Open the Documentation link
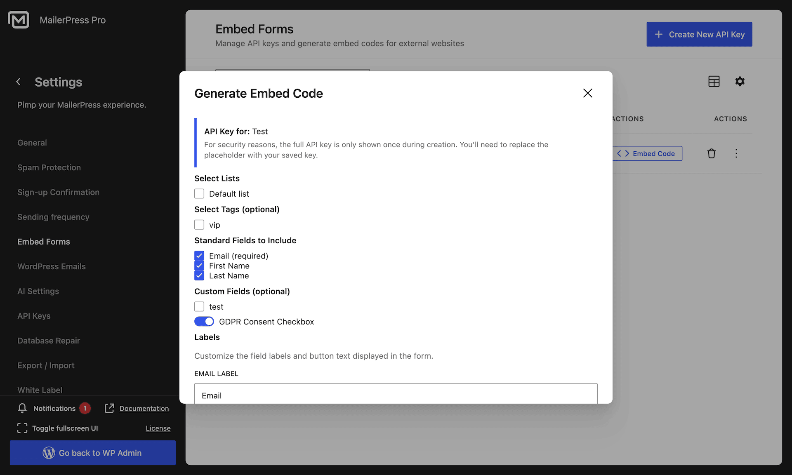This screenshot has height=475, width=792. [x=144, y=408]
